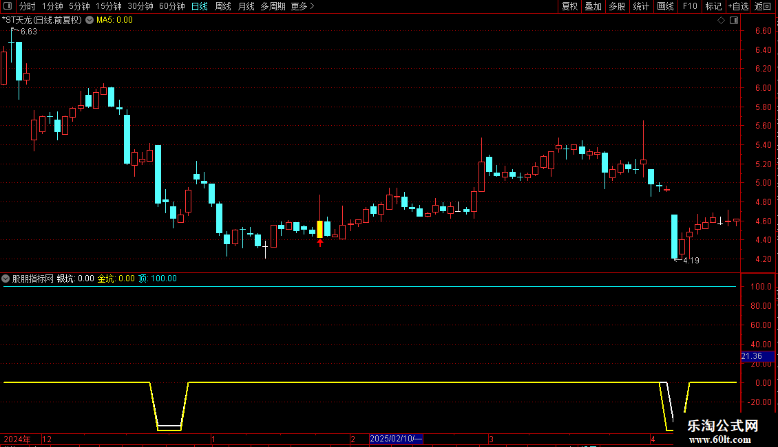
Task: Click the 标记 mark button
Action: pyautogui.click(x=713, y=6)
